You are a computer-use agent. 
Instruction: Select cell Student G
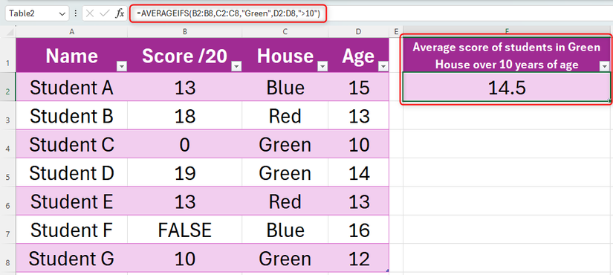tap(71, 259)
